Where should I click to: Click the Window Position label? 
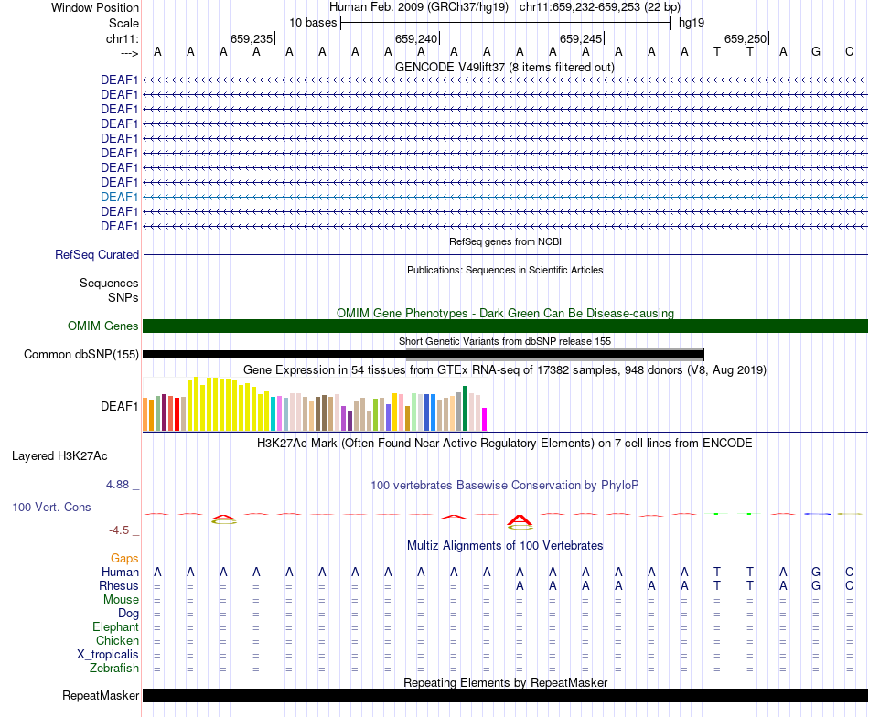[x=95, y=7]
